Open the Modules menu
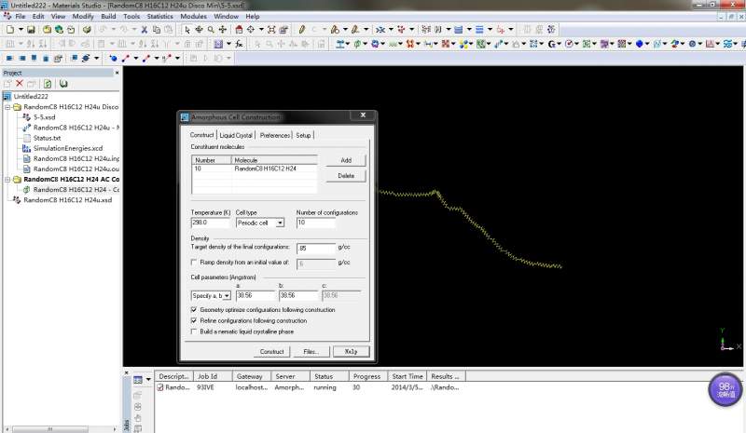 196,17
